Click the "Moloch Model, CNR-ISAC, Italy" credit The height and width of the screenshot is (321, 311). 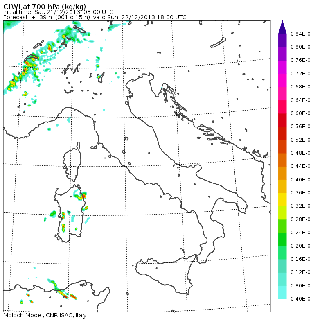45,315
